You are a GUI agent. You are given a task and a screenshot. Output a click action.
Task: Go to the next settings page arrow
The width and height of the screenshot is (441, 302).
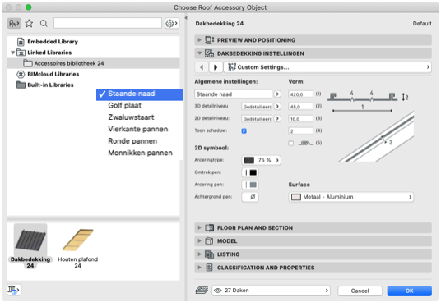216,67
